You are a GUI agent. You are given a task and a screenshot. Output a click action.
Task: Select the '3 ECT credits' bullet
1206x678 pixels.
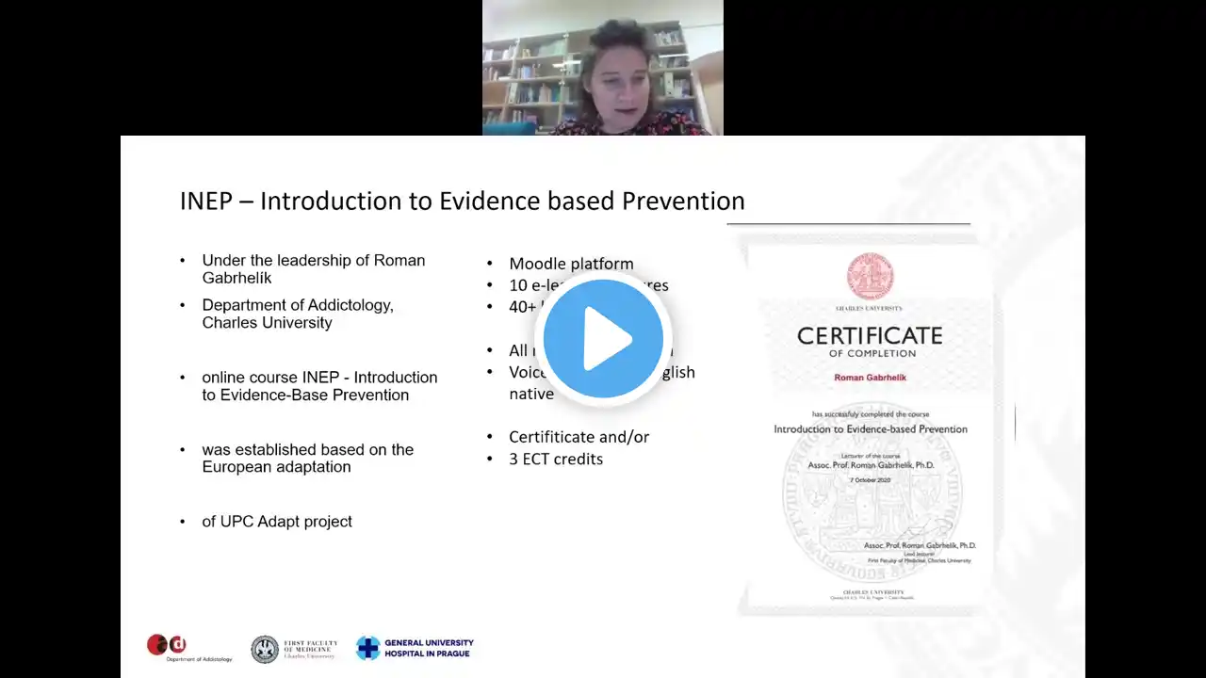556,460
